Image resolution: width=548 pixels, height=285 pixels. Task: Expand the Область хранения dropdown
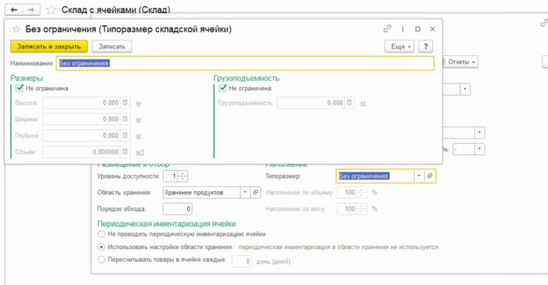(x=245, y=192)
